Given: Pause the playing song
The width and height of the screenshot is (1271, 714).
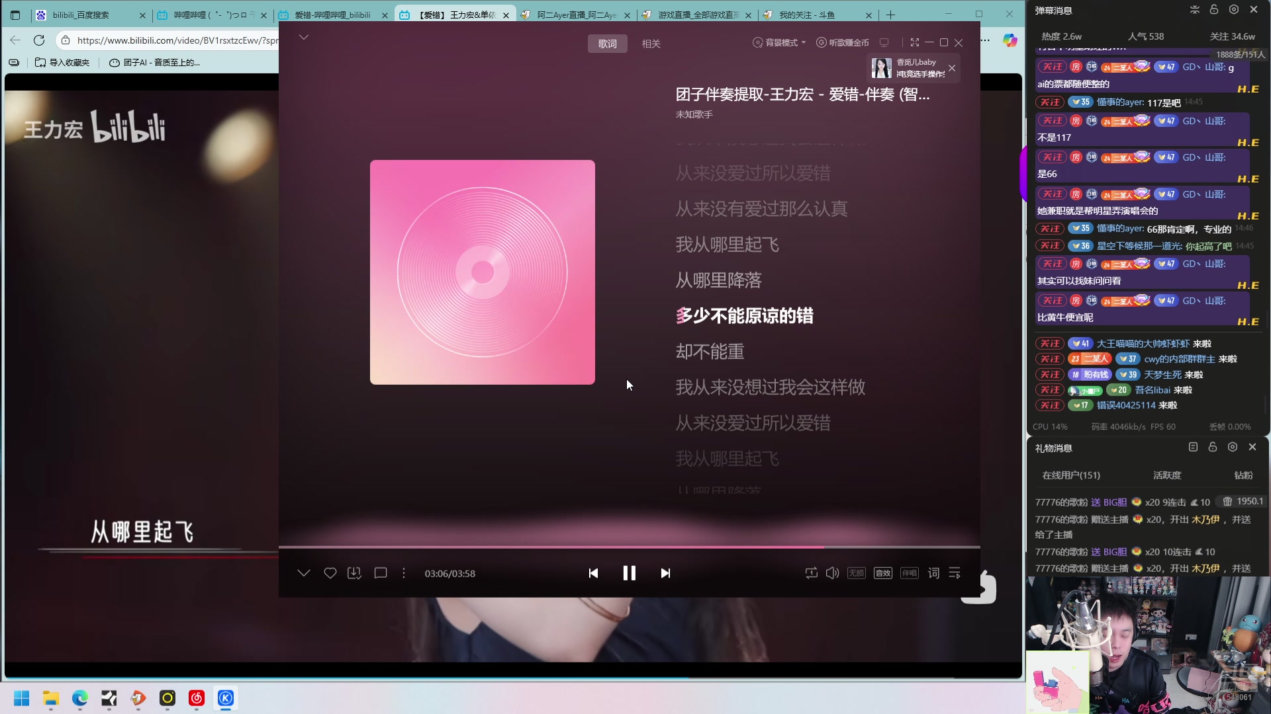Looking at the screenshot, I should (x=629, y=573).
